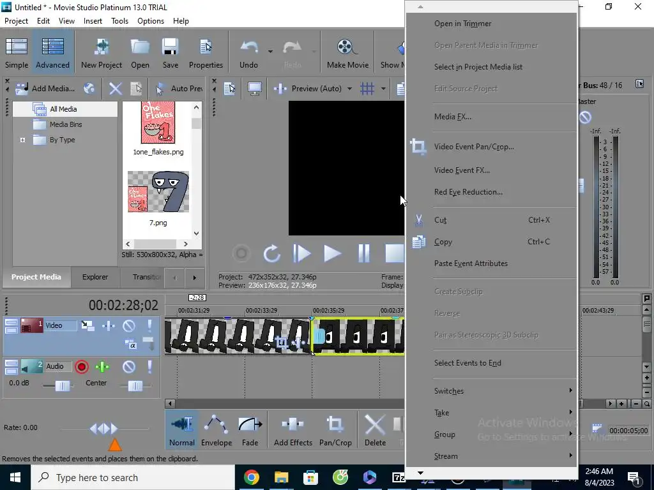Adjust the playback Rate slider

coord(104,428)
